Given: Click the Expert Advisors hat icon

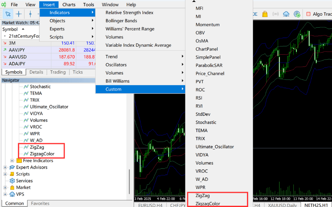Looking at the screenshot, I should coord(12,168).
